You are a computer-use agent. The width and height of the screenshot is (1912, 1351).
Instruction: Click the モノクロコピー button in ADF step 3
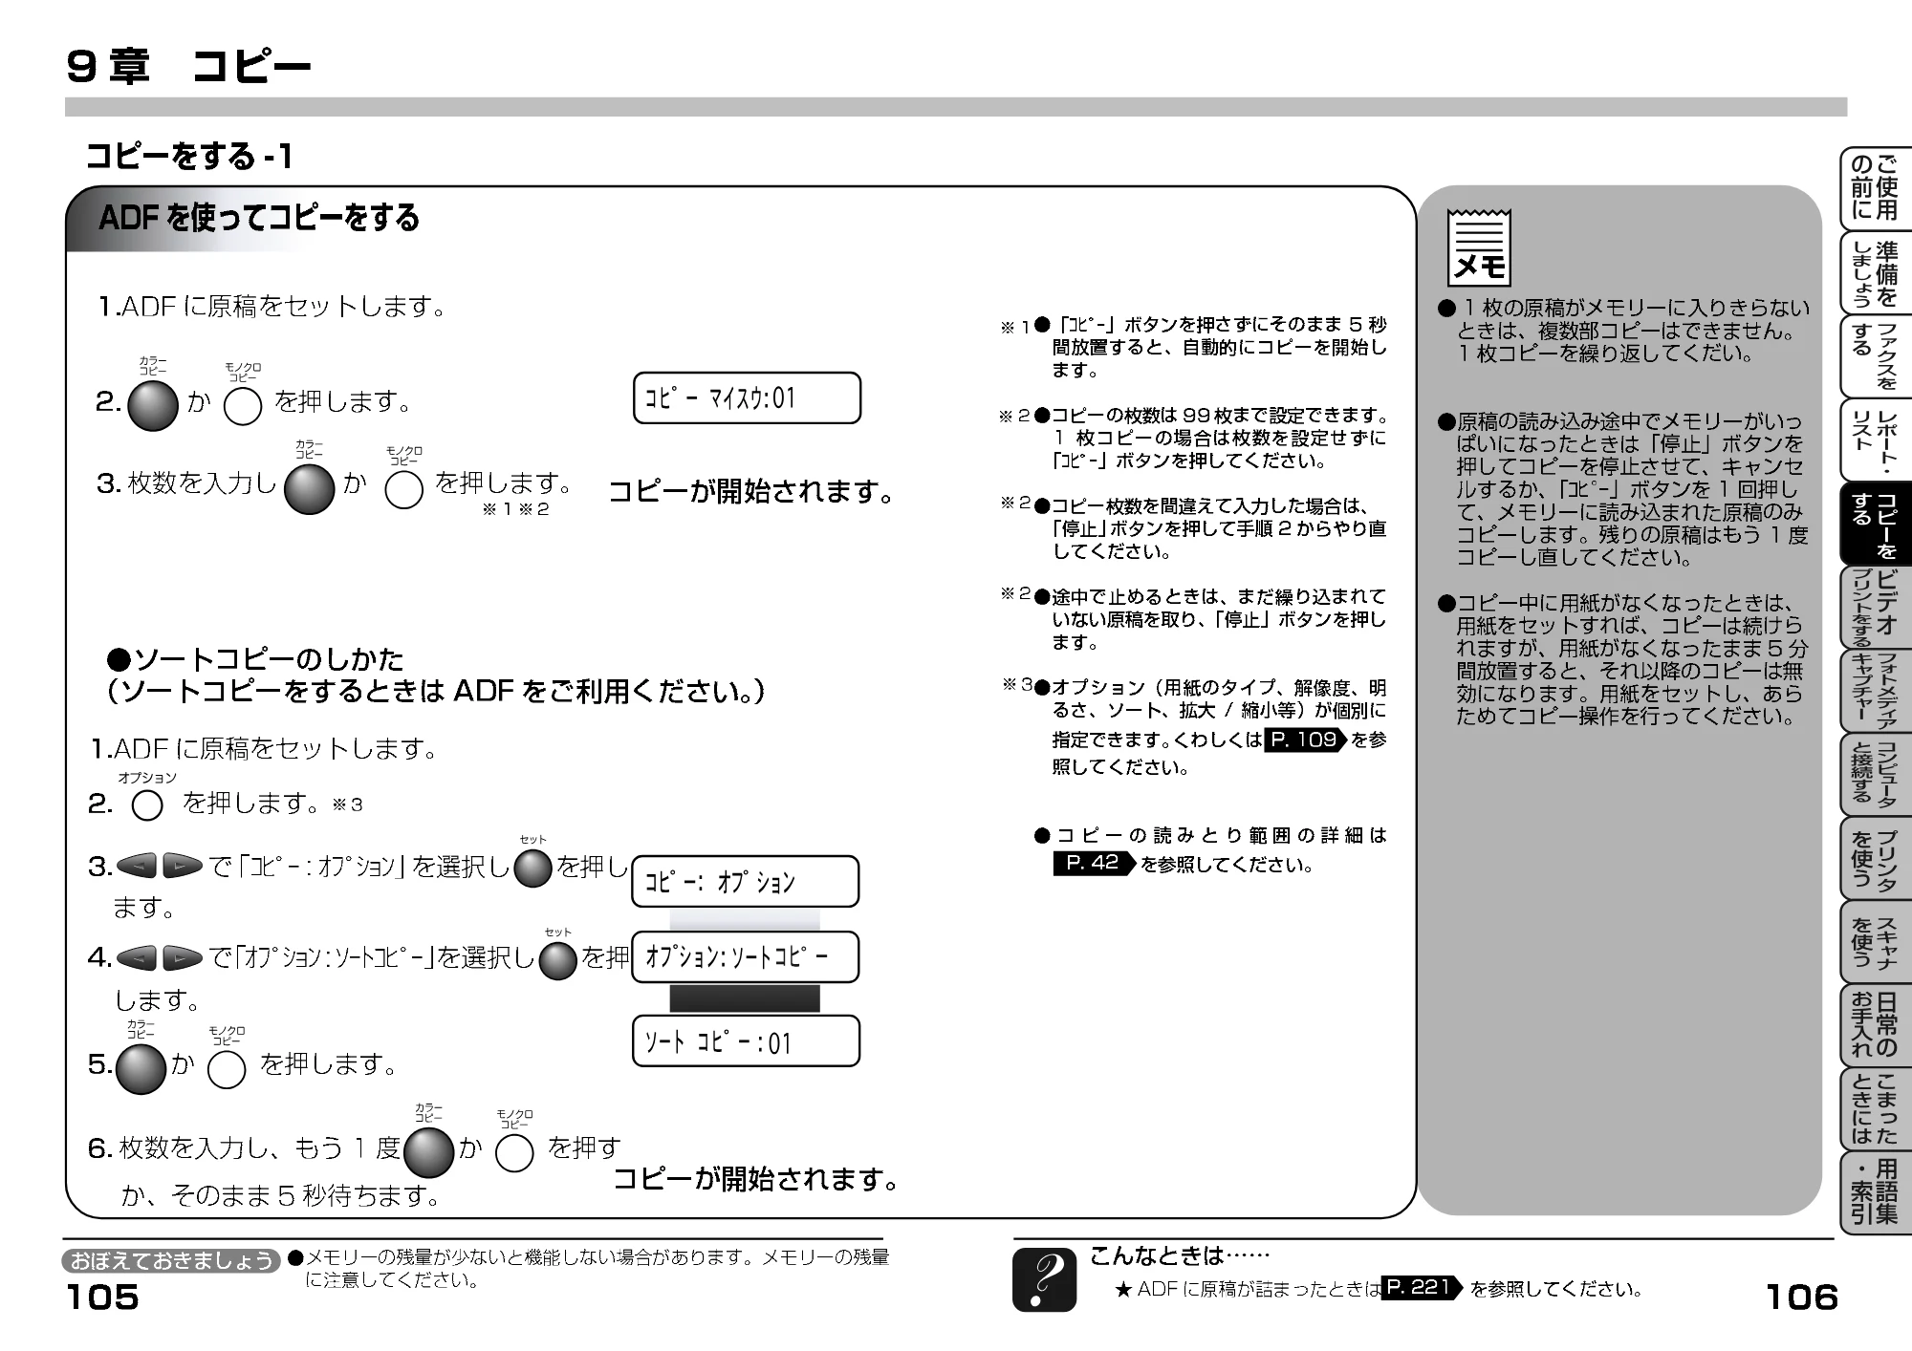coord(403,490)
